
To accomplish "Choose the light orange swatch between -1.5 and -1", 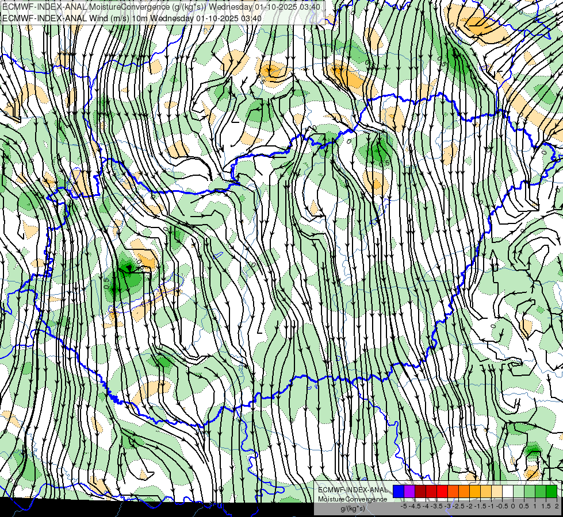I will click(486, 492).
